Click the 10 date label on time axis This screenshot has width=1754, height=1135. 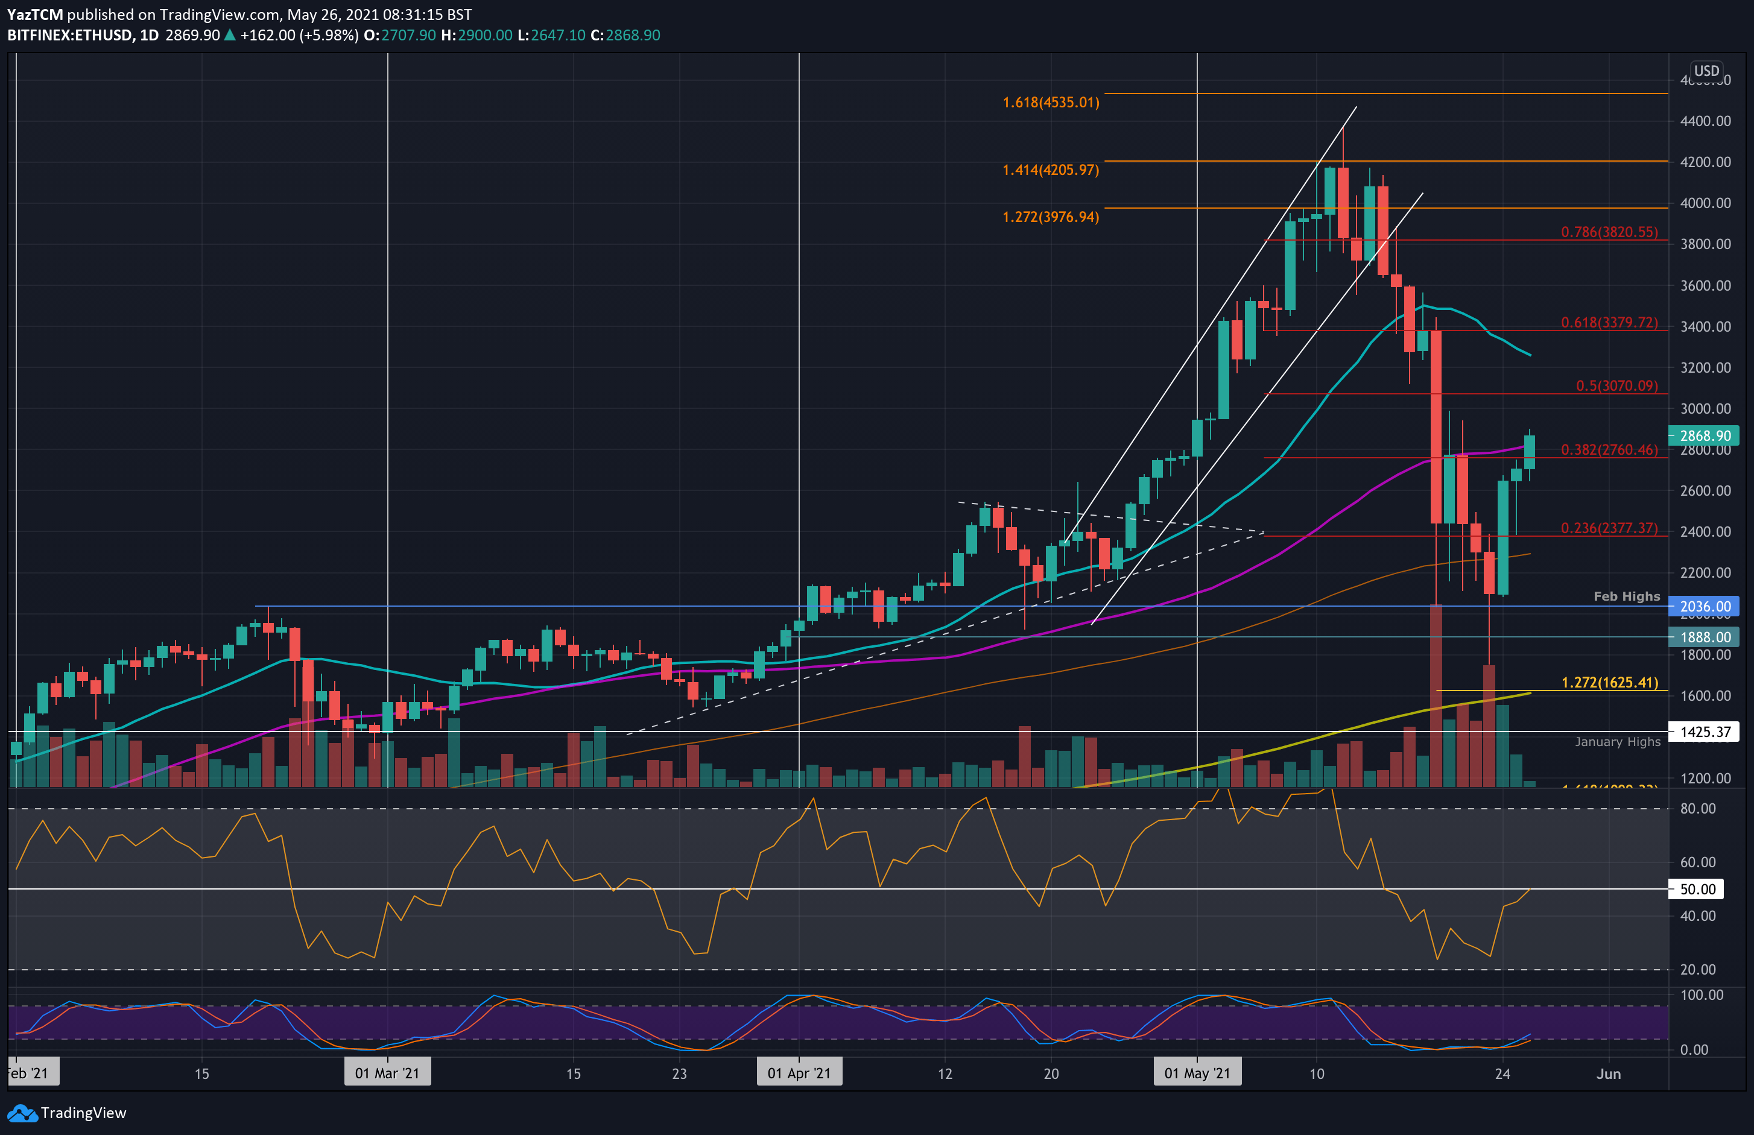(1316, 1074)
